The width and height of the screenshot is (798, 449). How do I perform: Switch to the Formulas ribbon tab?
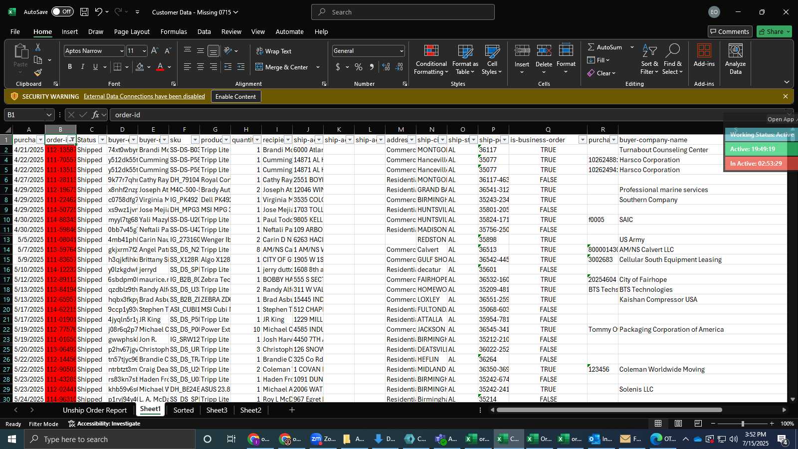[x=174, y=31]
